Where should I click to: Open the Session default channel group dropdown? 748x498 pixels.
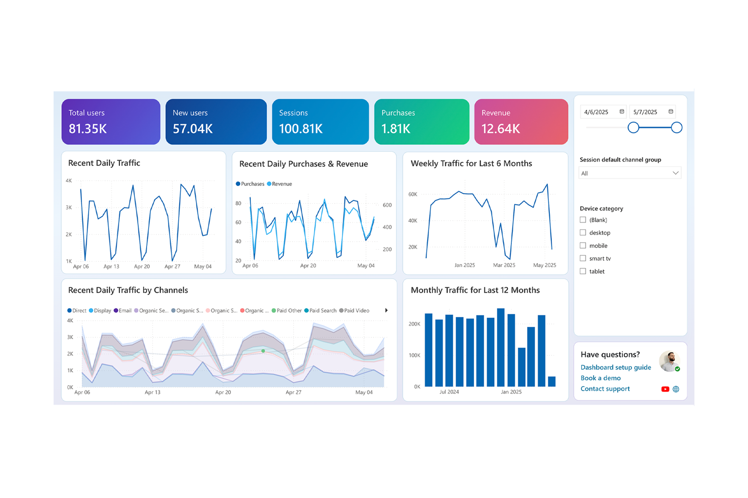tap(630, 173)
